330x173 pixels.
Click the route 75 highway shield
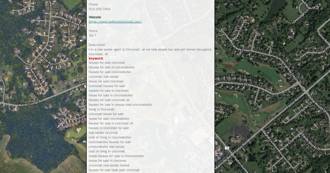[x=227, y=148]
